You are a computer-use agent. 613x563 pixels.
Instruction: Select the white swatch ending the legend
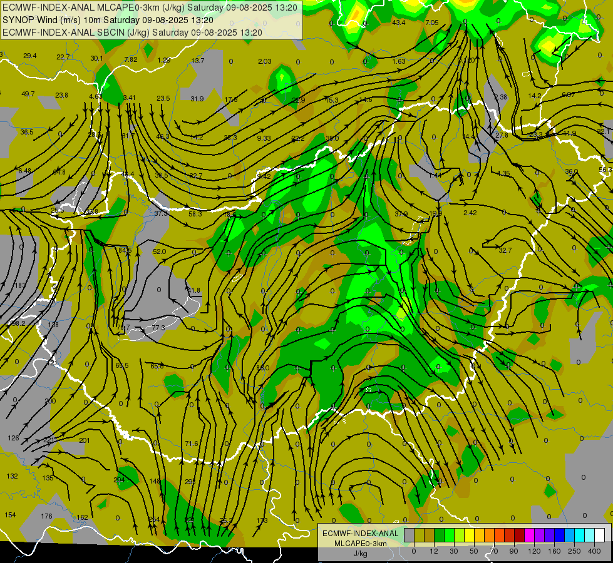tap(600, 535)
